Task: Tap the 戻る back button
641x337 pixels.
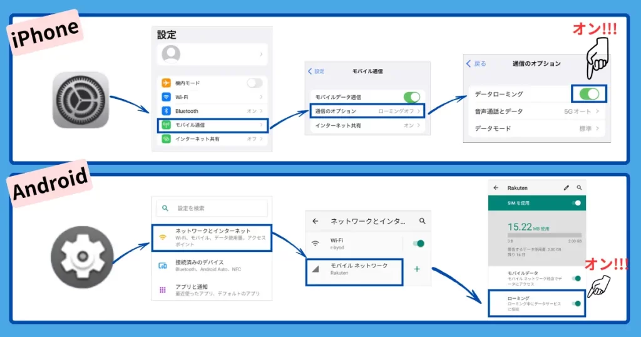Action: (476, 63)
